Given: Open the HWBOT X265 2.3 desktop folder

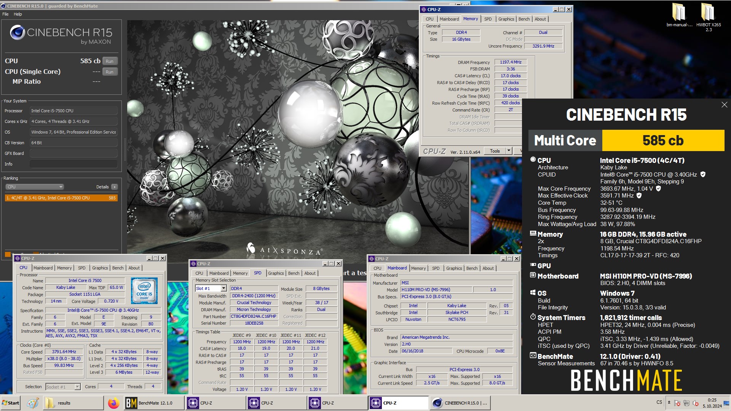Looking at the screenshot, I should pyautogui.click(x=708, y=17).
